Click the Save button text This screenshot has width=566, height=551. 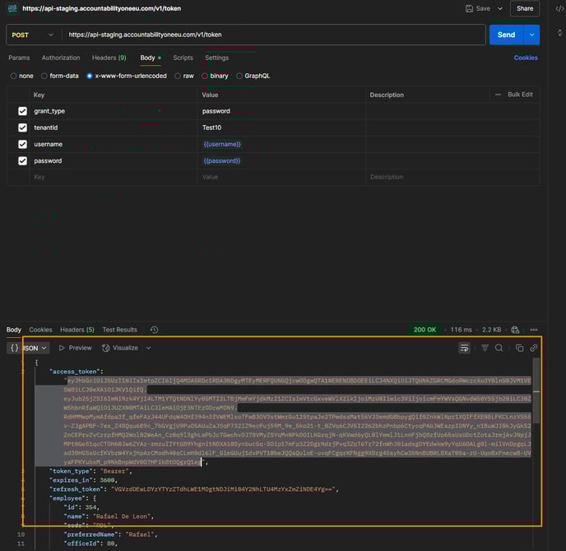point(483,9)
